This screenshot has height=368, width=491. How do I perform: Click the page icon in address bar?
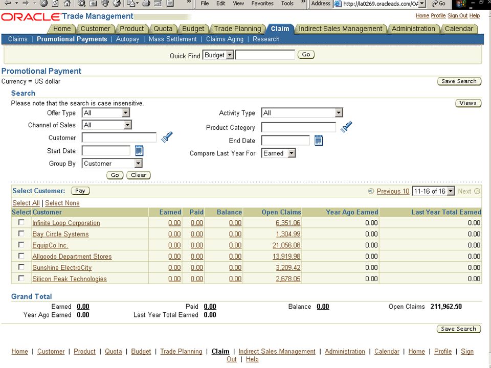(x=338, y=4)
